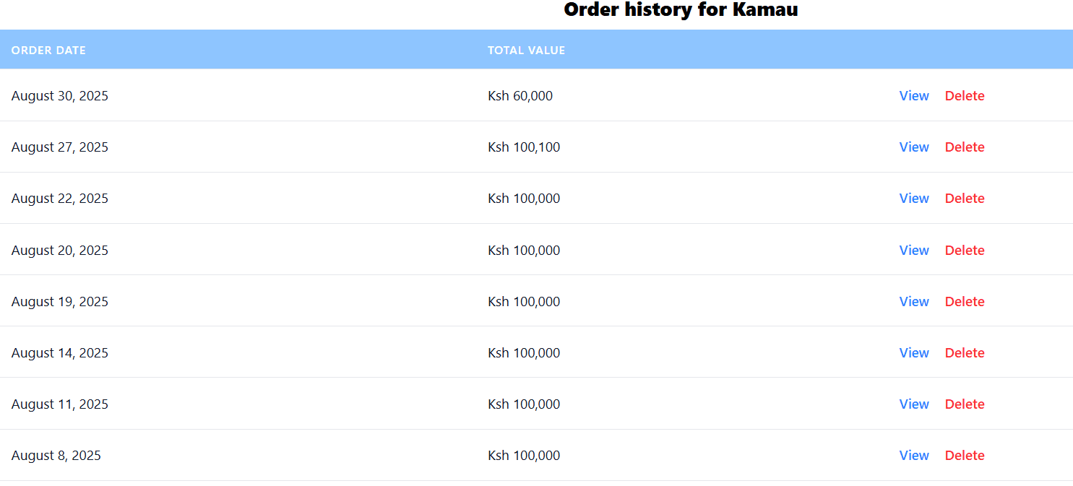Click the Total Value column header

(x=526, y=51)
